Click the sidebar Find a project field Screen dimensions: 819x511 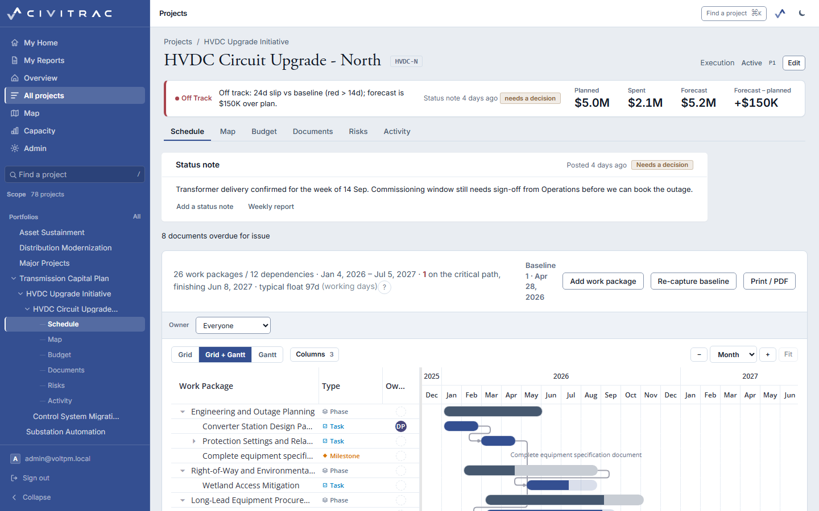click(x=75, y=174)
